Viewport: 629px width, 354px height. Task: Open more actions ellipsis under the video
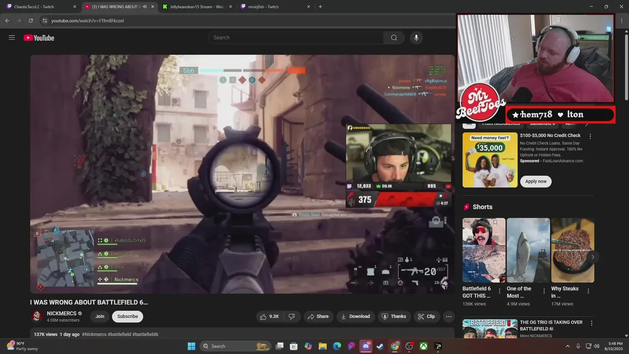(x=448, y=317)
